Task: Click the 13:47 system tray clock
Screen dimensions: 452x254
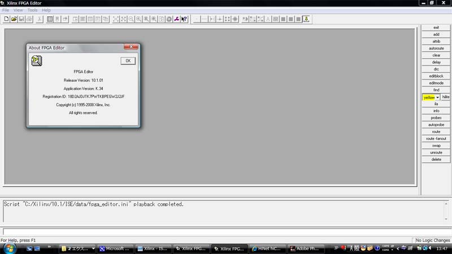Action: 442,248
